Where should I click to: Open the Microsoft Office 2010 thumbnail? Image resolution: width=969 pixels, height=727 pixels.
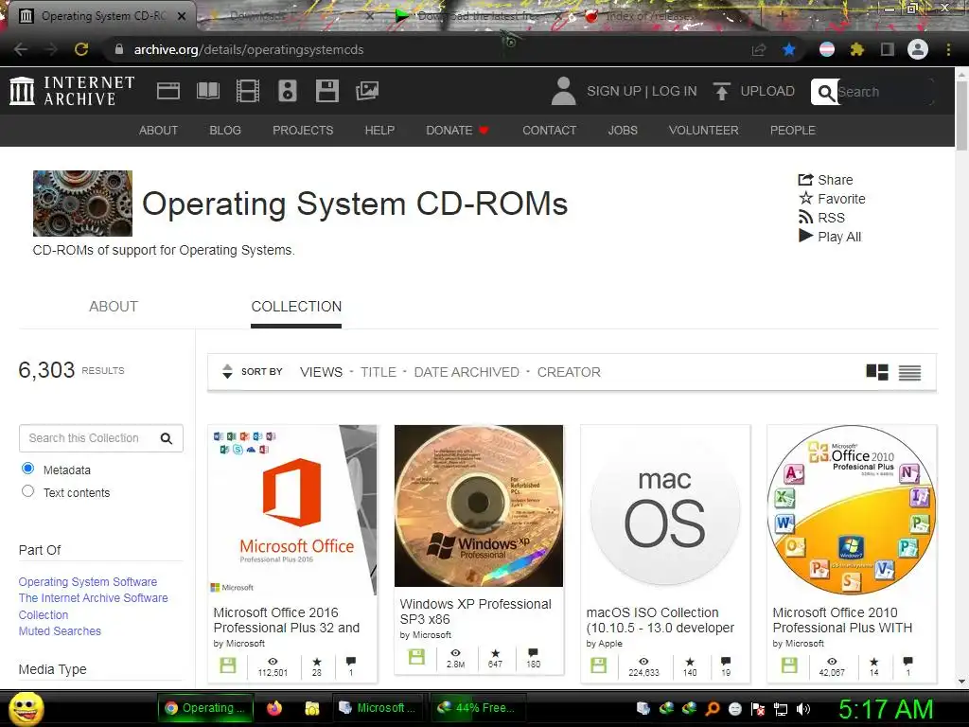[852, 510]
